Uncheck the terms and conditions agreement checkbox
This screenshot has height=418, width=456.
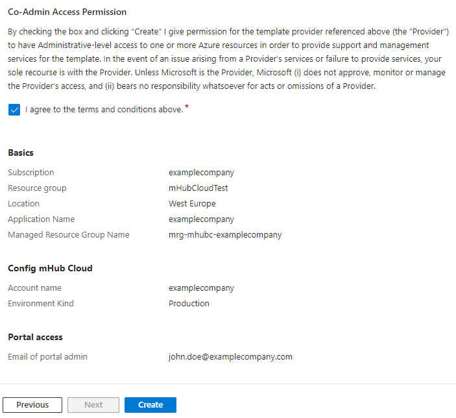14,110
